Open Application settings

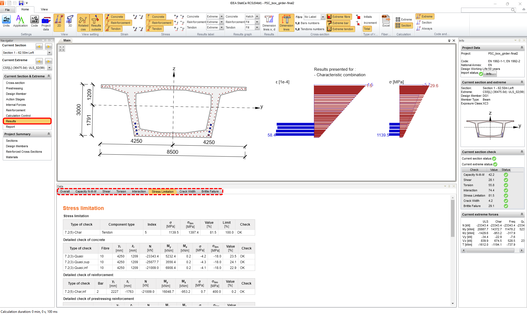20,21
